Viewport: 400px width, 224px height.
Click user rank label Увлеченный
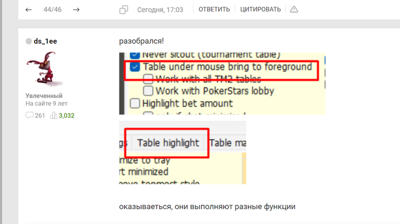click(x=44, y=96)
